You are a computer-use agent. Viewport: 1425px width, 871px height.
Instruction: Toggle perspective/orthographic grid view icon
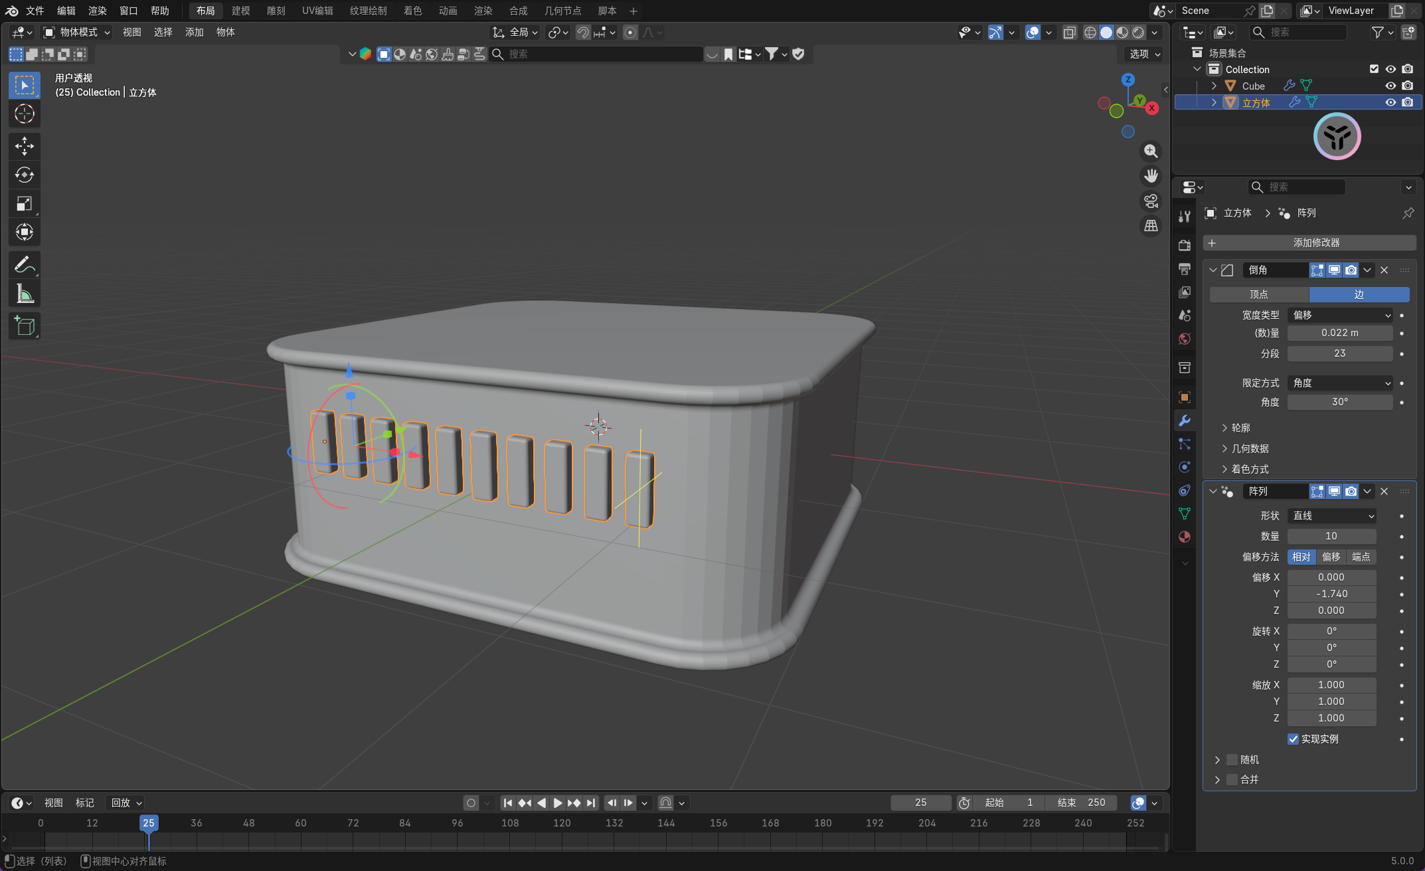point(1151,226)
